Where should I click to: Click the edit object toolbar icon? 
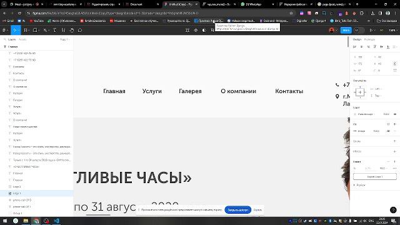[x=187, y=30]
